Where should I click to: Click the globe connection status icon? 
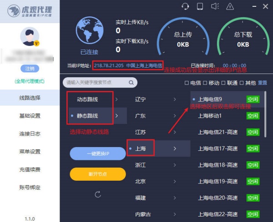(x=90, y=30)
